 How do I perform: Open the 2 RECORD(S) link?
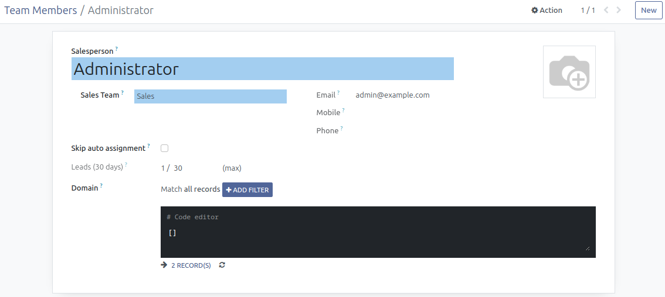point(191,265)
